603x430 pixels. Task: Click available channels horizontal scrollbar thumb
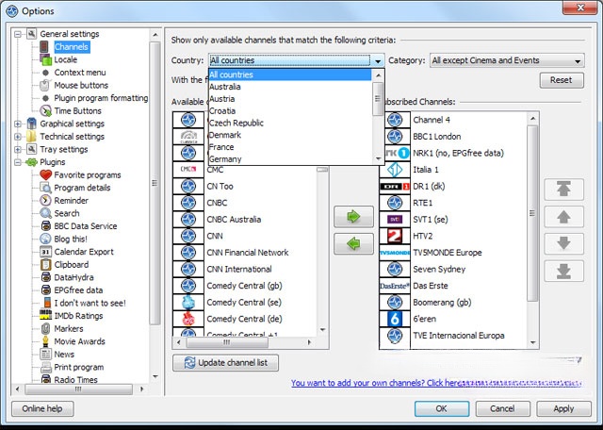pos(227,342)
